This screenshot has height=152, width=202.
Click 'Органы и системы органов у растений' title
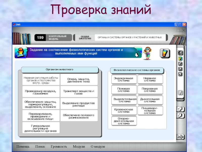pyautogui.click(x=130, y=37)
